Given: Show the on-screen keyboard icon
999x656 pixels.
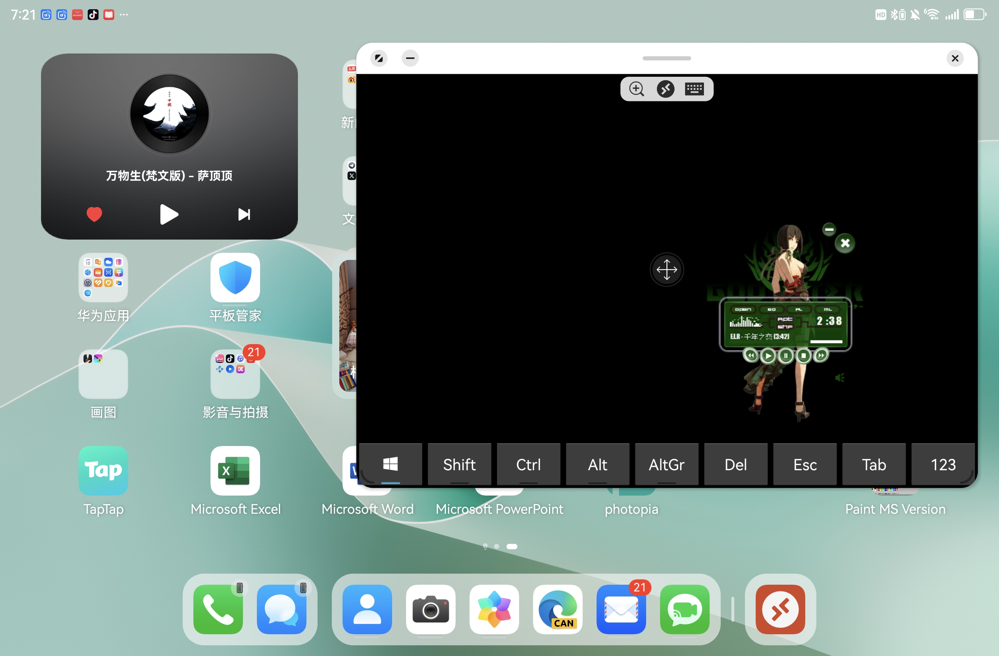Looking at the screenshot, I should (x=694, y=89).
